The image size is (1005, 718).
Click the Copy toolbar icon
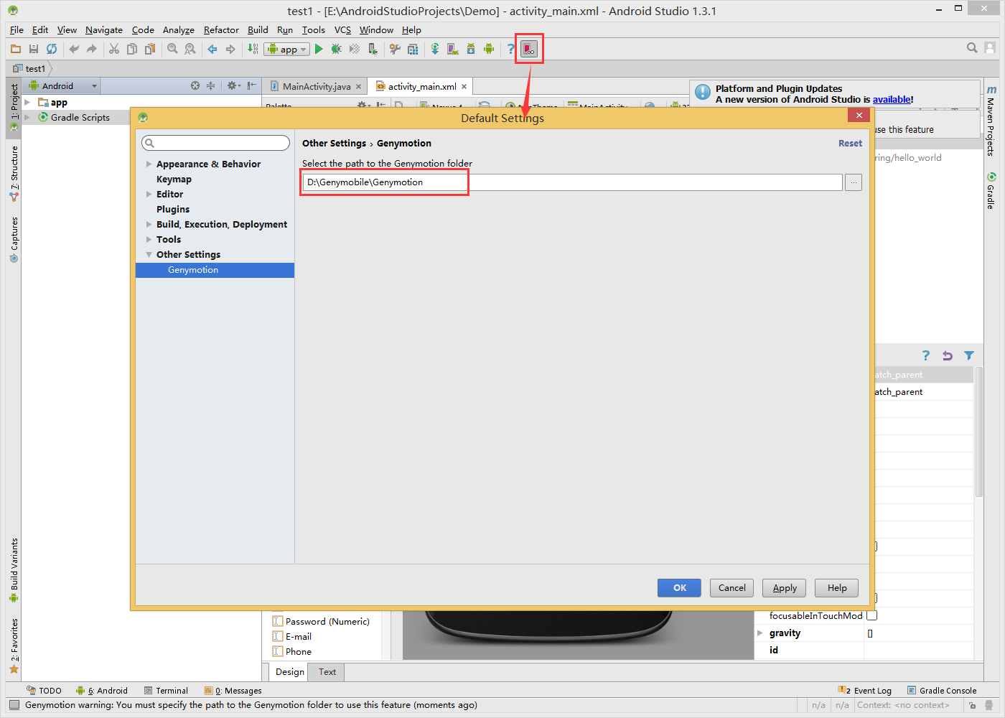[132, 49]
